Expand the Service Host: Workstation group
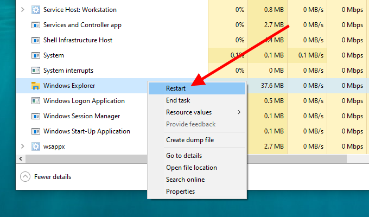Screen dimensions: 369x217 pos(22,10)
